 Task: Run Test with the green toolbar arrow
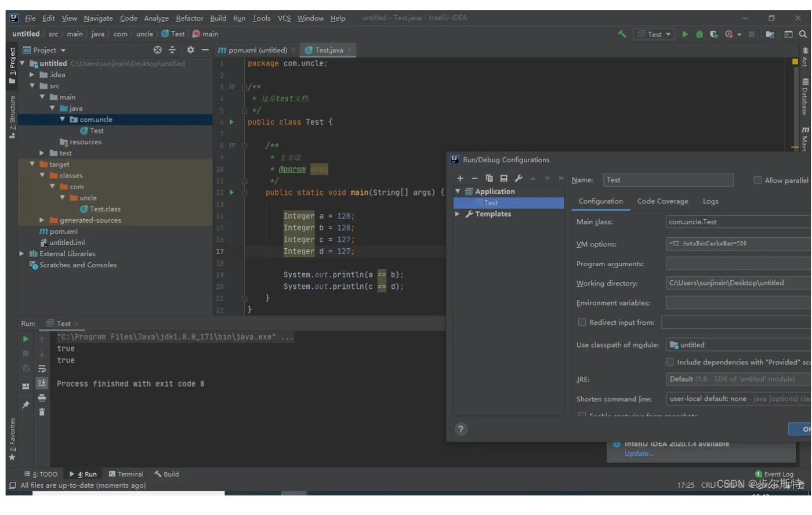tap(685, 34)
